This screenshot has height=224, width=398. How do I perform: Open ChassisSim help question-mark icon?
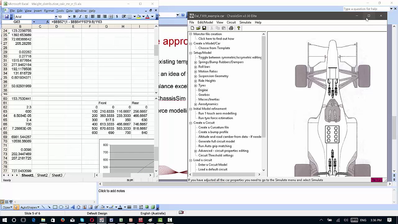click(x=238, y=28)
